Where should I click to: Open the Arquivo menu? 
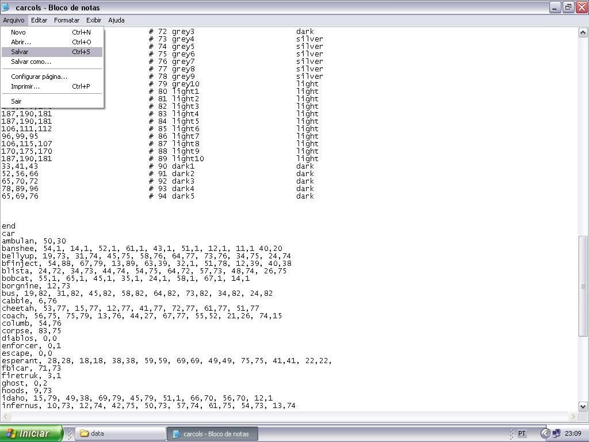tap(14, 20)
